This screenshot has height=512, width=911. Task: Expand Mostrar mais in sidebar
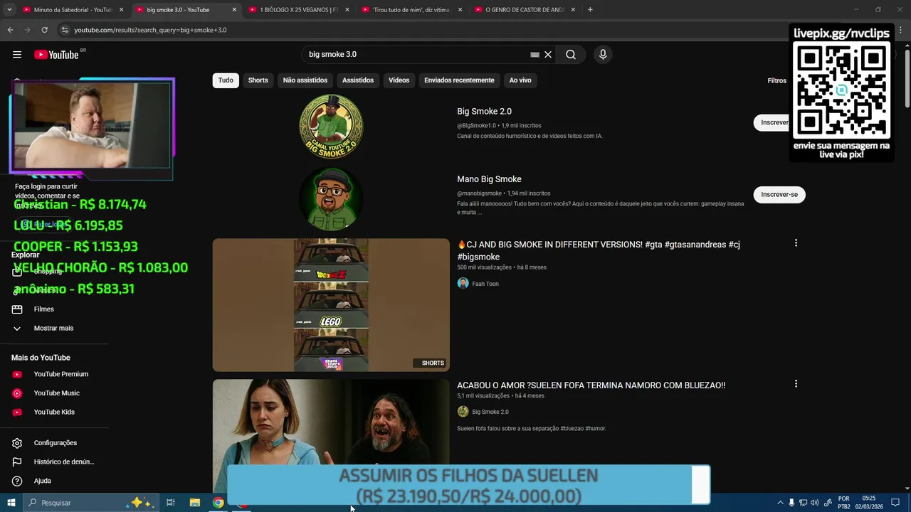(53, 329)
